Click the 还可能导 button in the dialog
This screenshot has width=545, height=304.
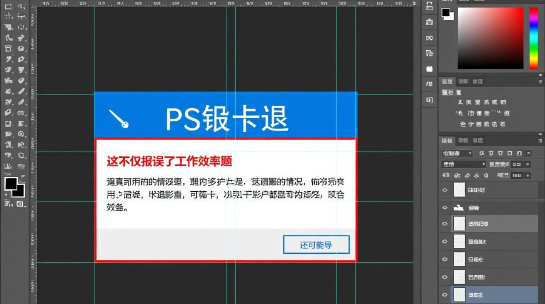click(x=316, y=245)
